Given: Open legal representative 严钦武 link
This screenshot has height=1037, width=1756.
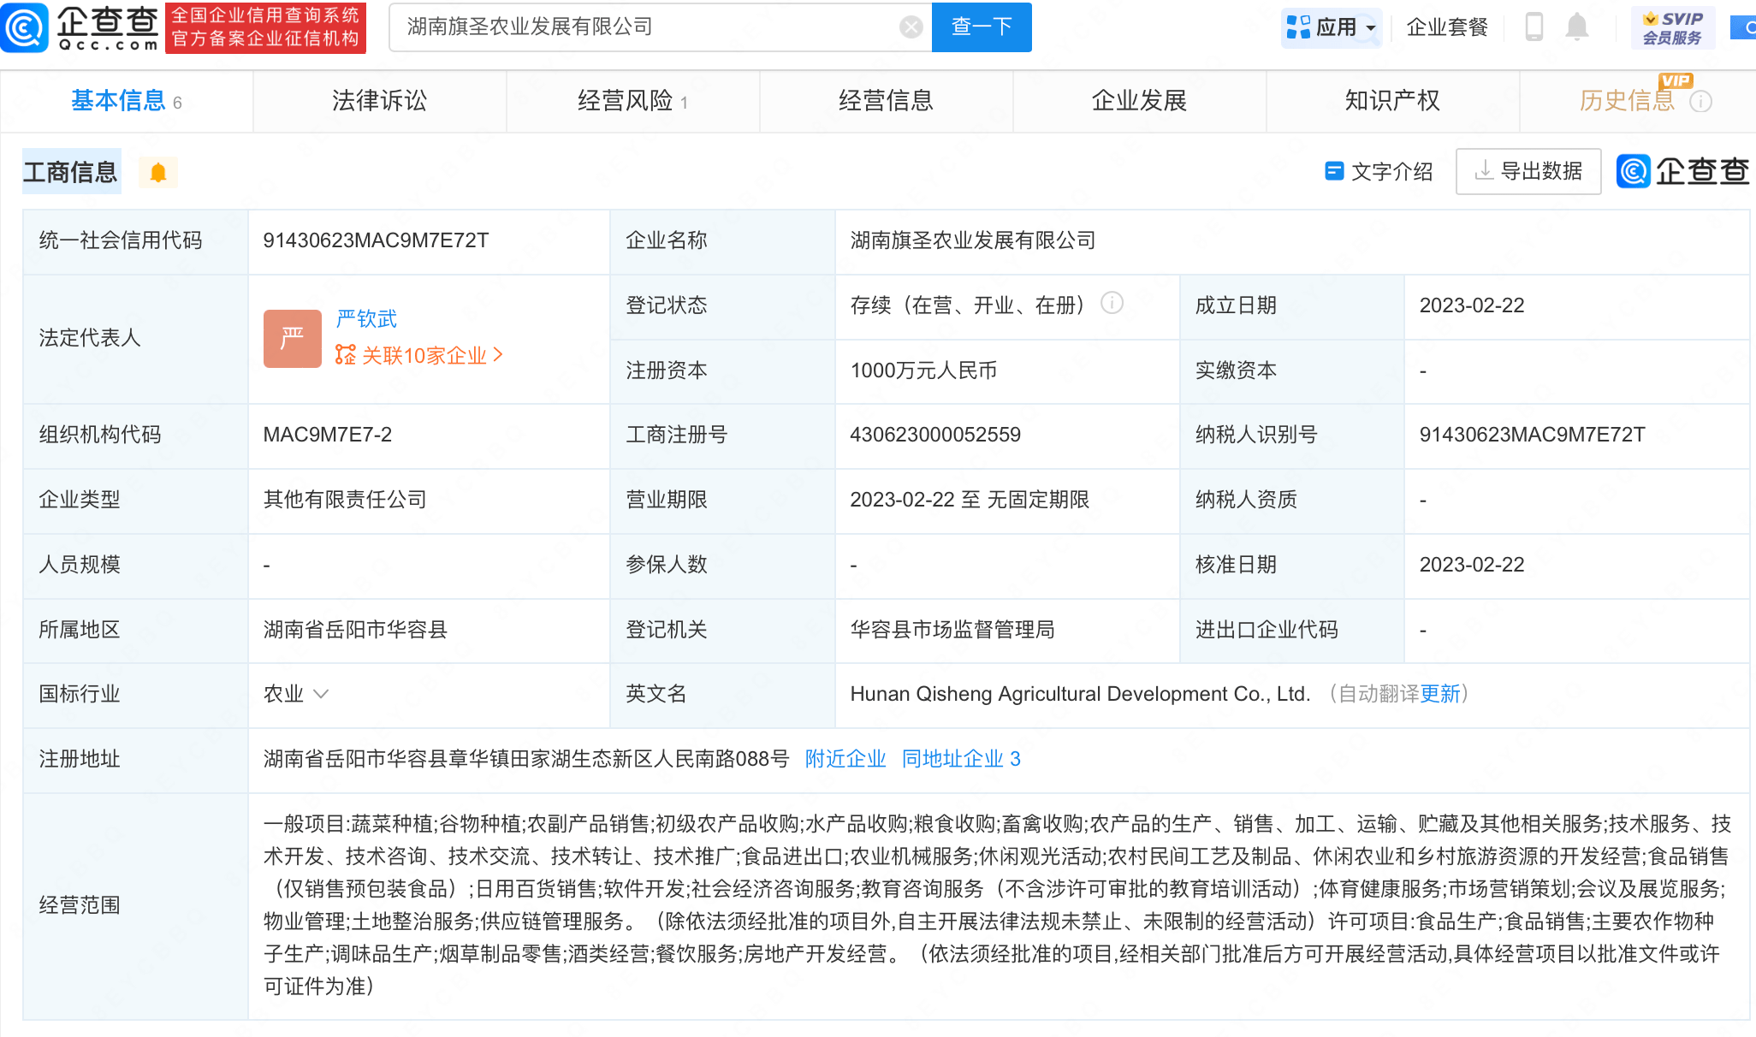Looking at the screenshot, I should pos(366,319).
